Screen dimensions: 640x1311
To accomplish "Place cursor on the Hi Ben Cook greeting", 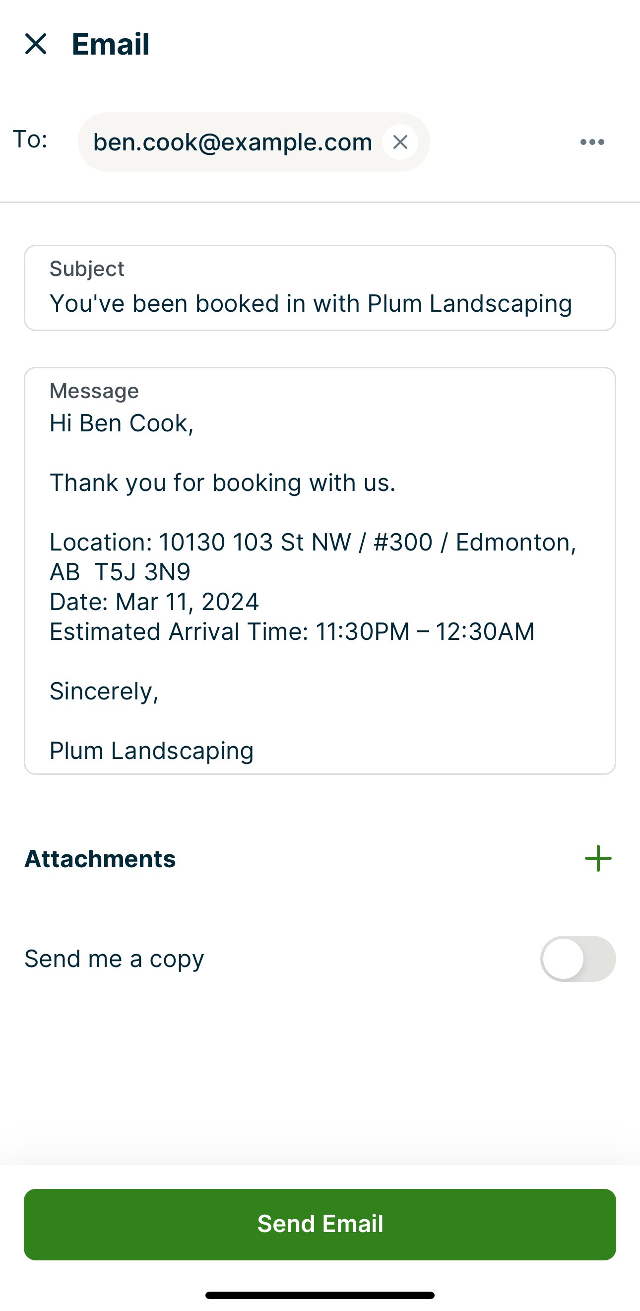I will (122, 423).
